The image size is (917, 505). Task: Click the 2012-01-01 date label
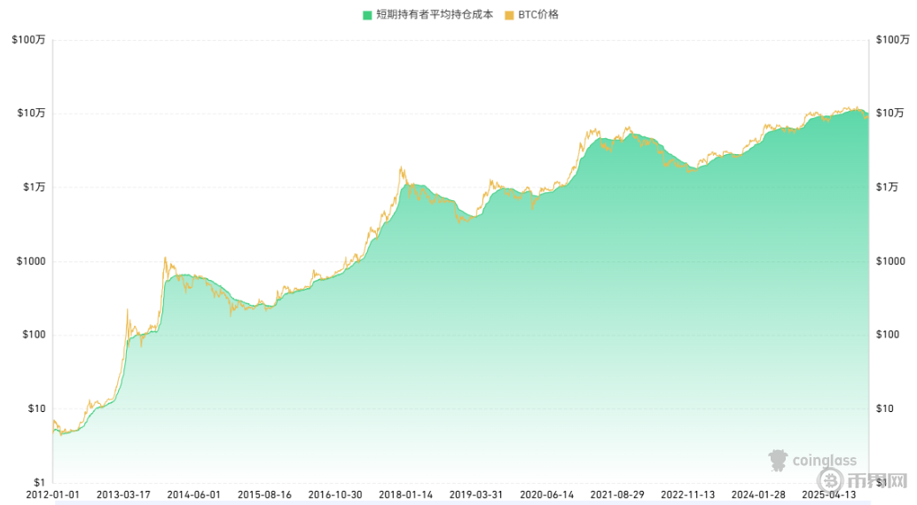click(52, 494)
